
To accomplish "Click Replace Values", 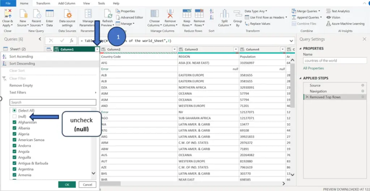I will pos(257,24).
